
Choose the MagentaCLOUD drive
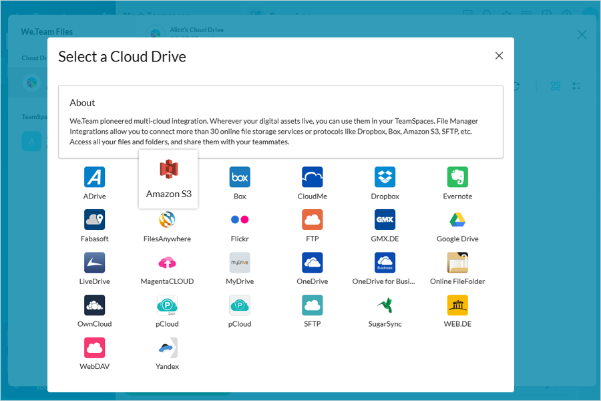[x=167, y=263]
